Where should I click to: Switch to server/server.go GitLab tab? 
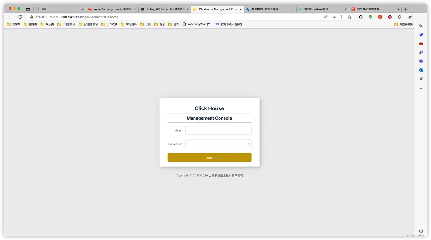tap(111, 9)
